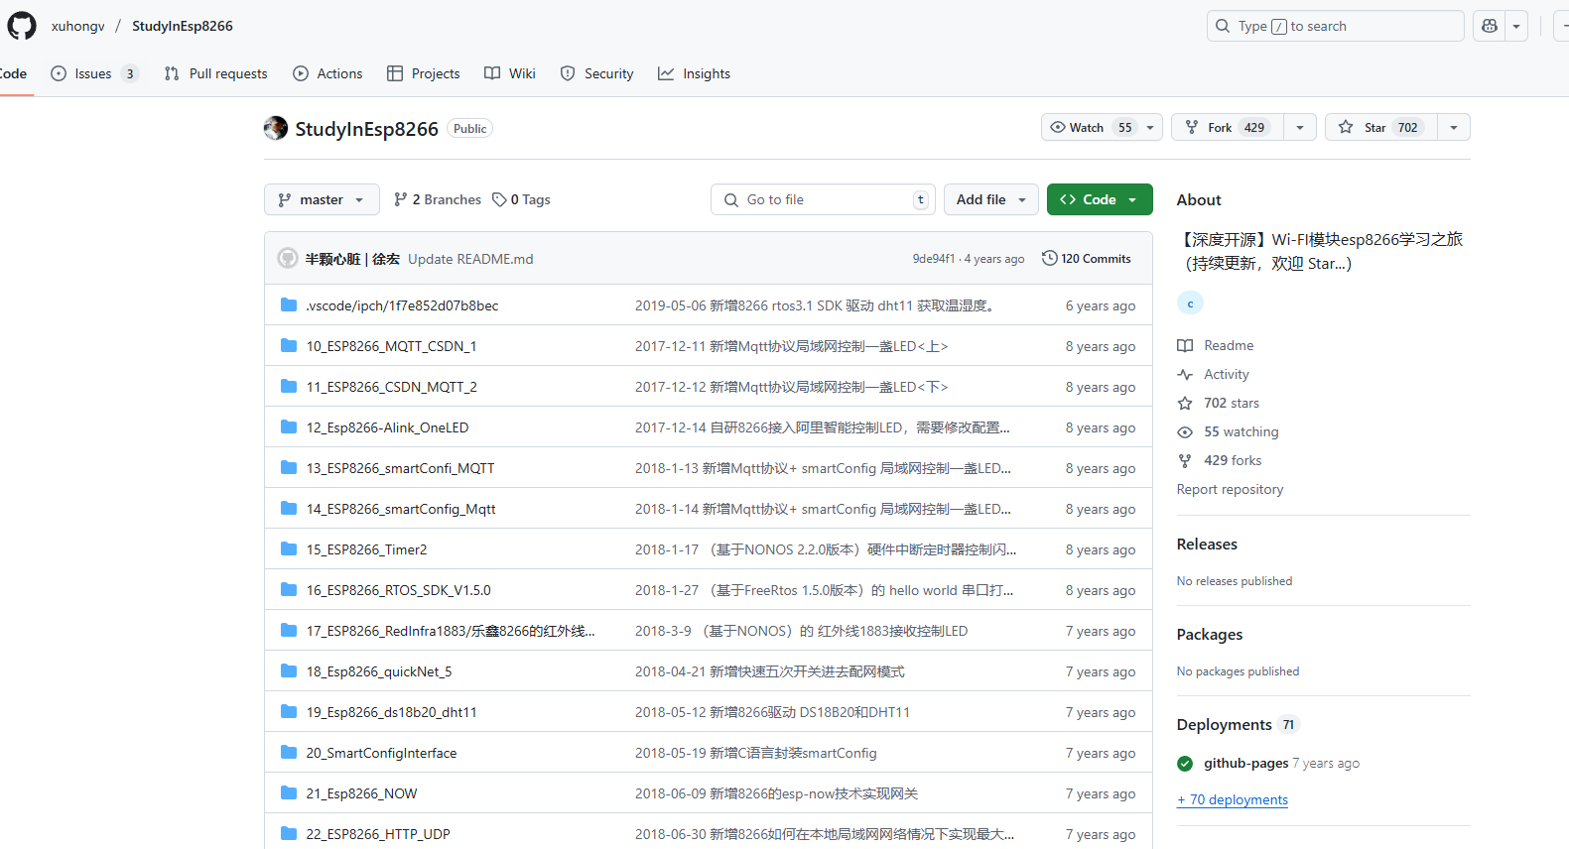Viewport: 1569px width, 849px height.
Task: Open the Packages heading link
Action: pos(1210,634)
